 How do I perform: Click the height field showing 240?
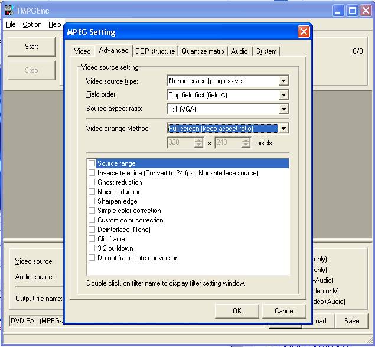228,142
